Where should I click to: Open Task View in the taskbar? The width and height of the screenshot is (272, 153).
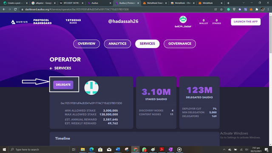pyautogui.click(x=74, y=149)
